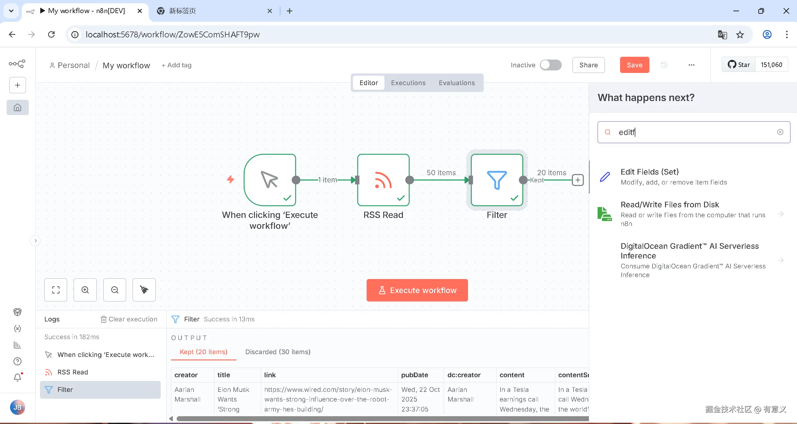Open the three-dots workflow options menu
Image resolution: width=797 pixels, height=424 pixels.
tap(692, 65)
